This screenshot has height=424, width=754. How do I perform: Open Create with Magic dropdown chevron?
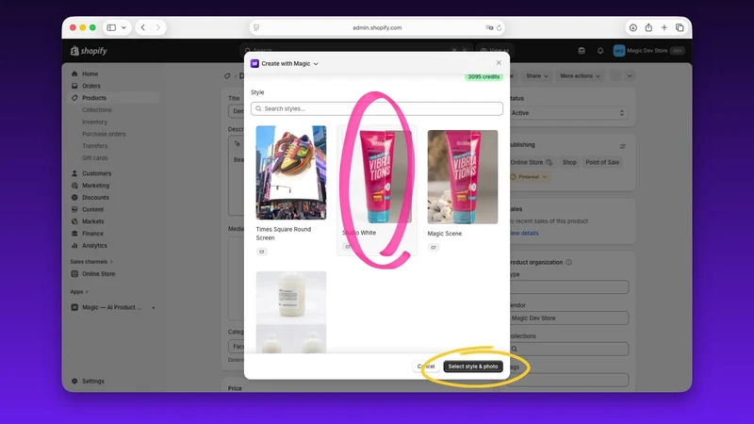[x=316, y=64]
